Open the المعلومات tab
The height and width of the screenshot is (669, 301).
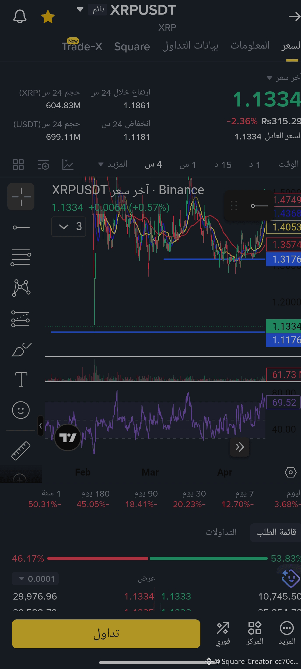coord(250,45)
